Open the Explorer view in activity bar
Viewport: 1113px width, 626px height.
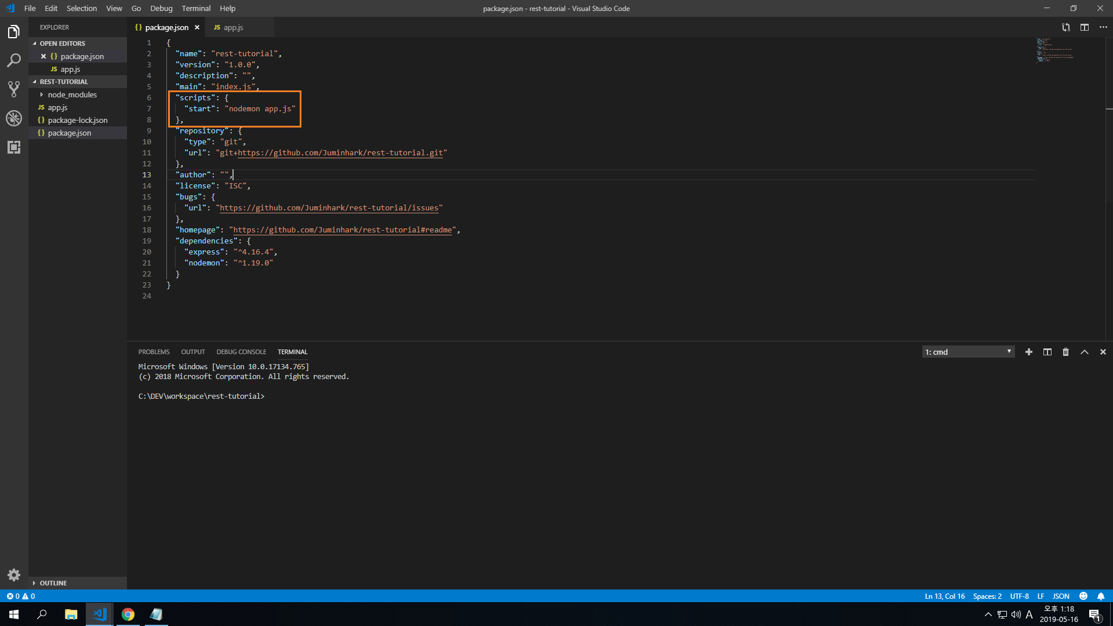pyautogui.click(x=14, y=32)
